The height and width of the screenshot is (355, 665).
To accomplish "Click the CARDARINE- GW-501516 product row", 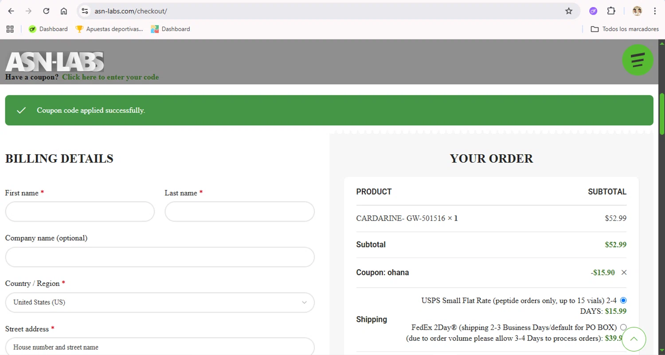I will coord(491,218).
